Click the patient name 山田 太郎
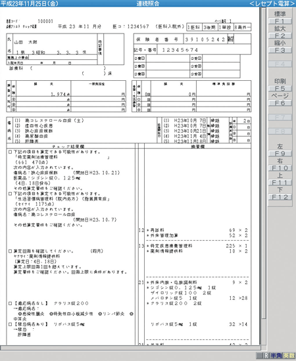The height and width of the screenshot is (361, 296). click(26, 42)
